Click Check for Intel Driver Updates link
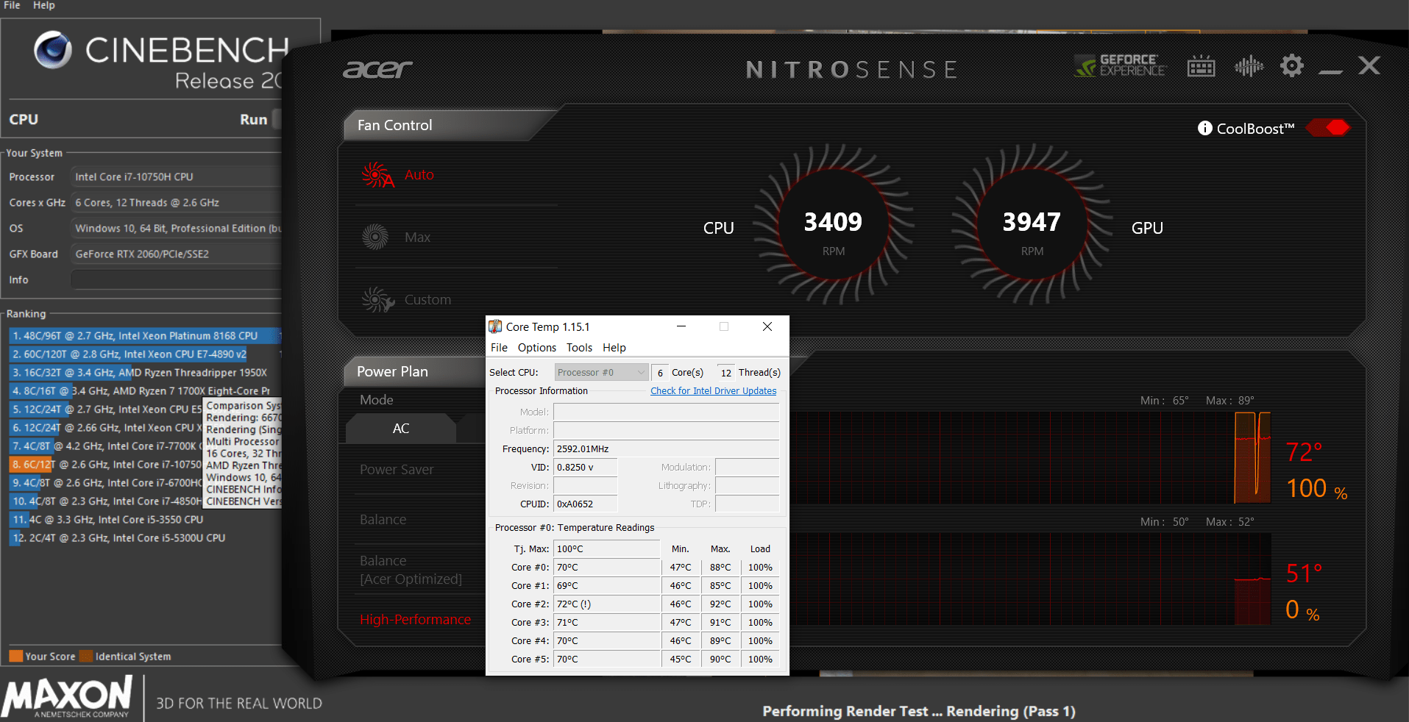Image resolution: width=1409 pixels, height=722 pixels. click(713, 391)
